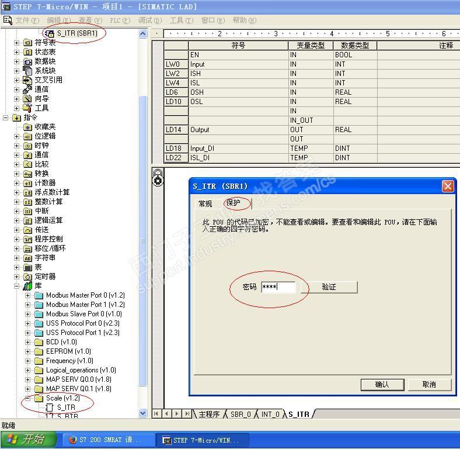Click the 比较 compare instructions icon
460x449 pixels.
(27, 164)
